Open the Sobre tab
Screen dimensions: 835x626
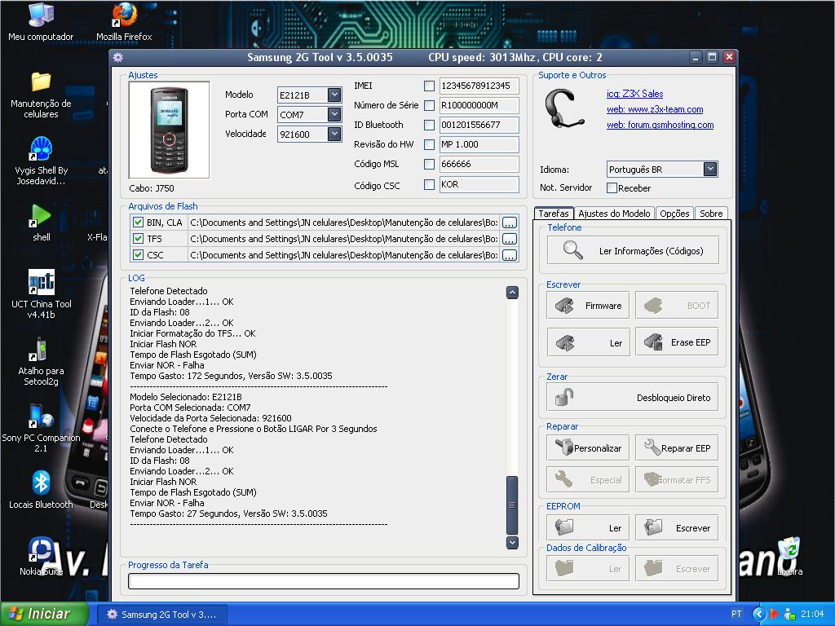[x=711, y=214]
